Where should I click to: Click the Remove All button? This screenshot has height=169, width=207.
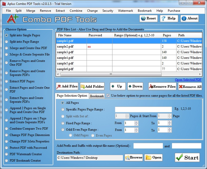pos(190,86)
